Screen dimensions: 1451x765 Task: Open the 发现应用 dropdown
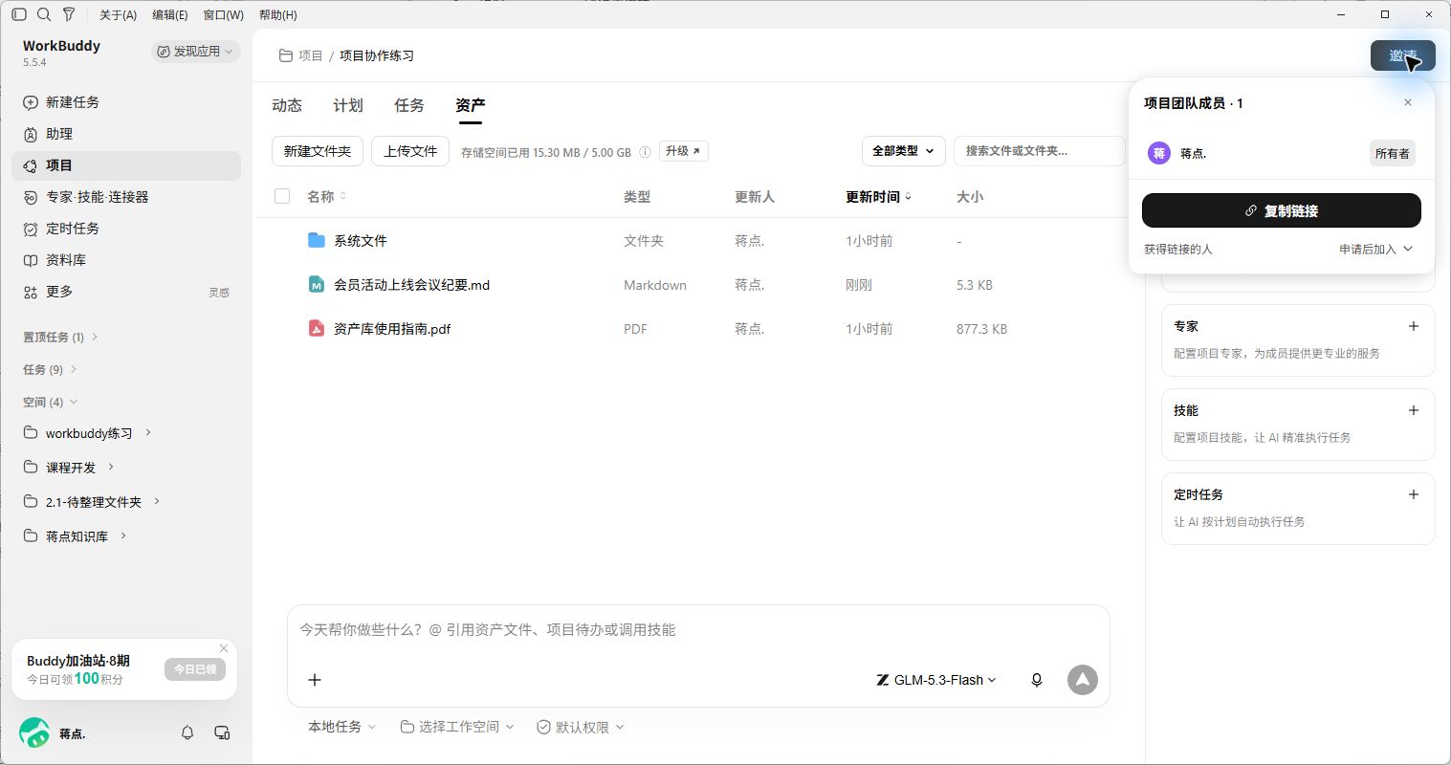(x=195, y=51)
